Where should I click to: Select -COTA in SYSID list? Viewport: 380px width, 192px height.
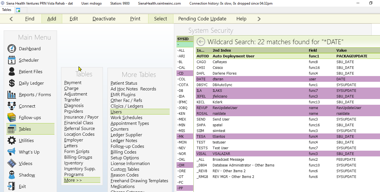pyautogui.click(x=185, y=85)
